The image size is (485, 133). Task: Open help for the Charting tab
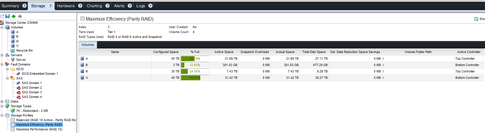pyautogui.click(x=107, y=6)
